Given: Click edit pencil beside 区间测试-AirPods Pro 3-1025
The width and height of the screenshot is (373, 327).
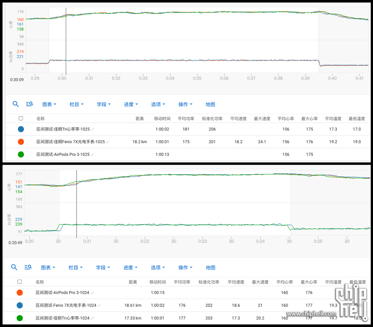Looking at the screenshot, I should pos(92,155).
